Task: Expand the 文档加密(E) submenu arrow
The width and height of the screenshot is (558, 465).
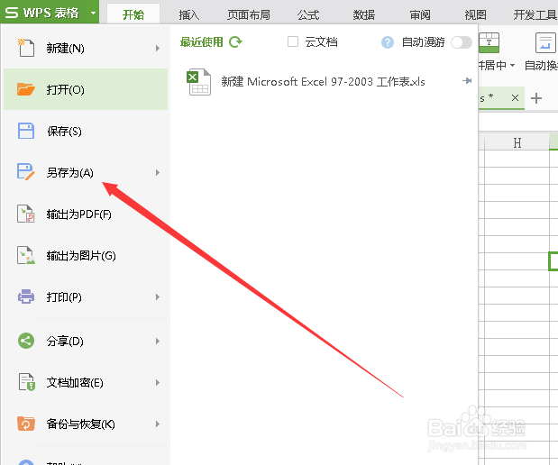Action: point(158,382)
